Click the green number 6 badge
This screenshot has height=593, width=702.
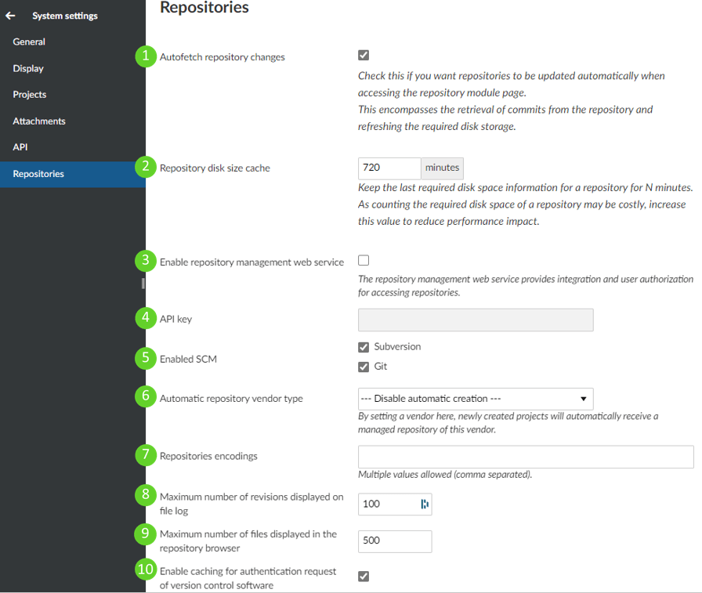[146, 398]
